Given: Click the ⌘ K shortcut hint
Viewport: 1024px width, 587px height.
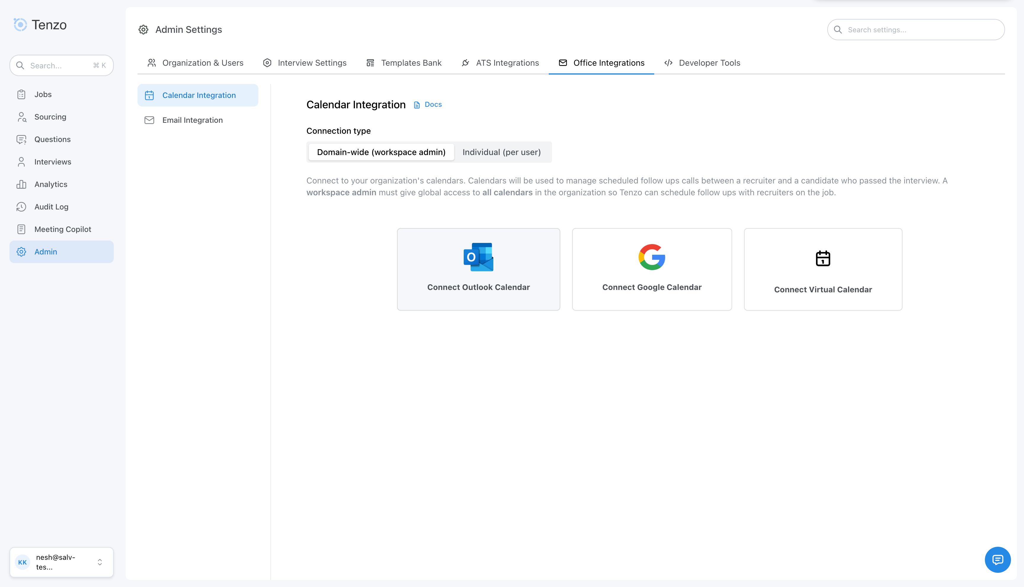Looking at the screenshot, I should (x=99, y=65).
